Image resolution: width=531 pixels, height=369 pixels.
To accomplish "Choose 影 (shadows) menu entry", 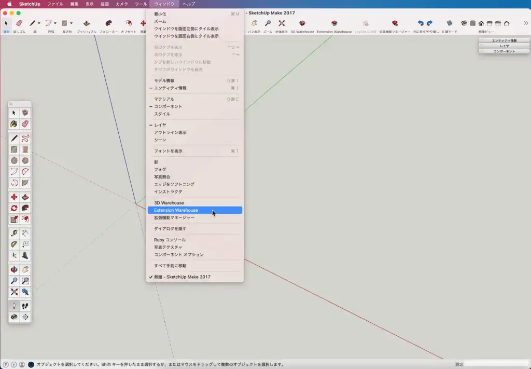I will click(195, 162).
